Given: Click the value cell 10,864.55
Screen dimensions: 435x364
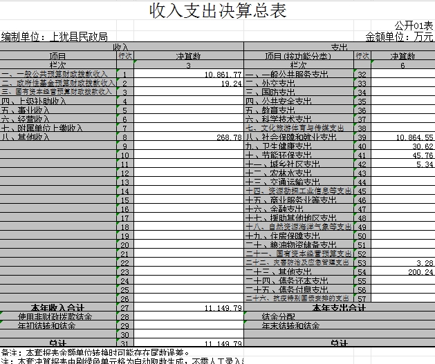Looking at the screenshot, I should [x=402, y=137].
